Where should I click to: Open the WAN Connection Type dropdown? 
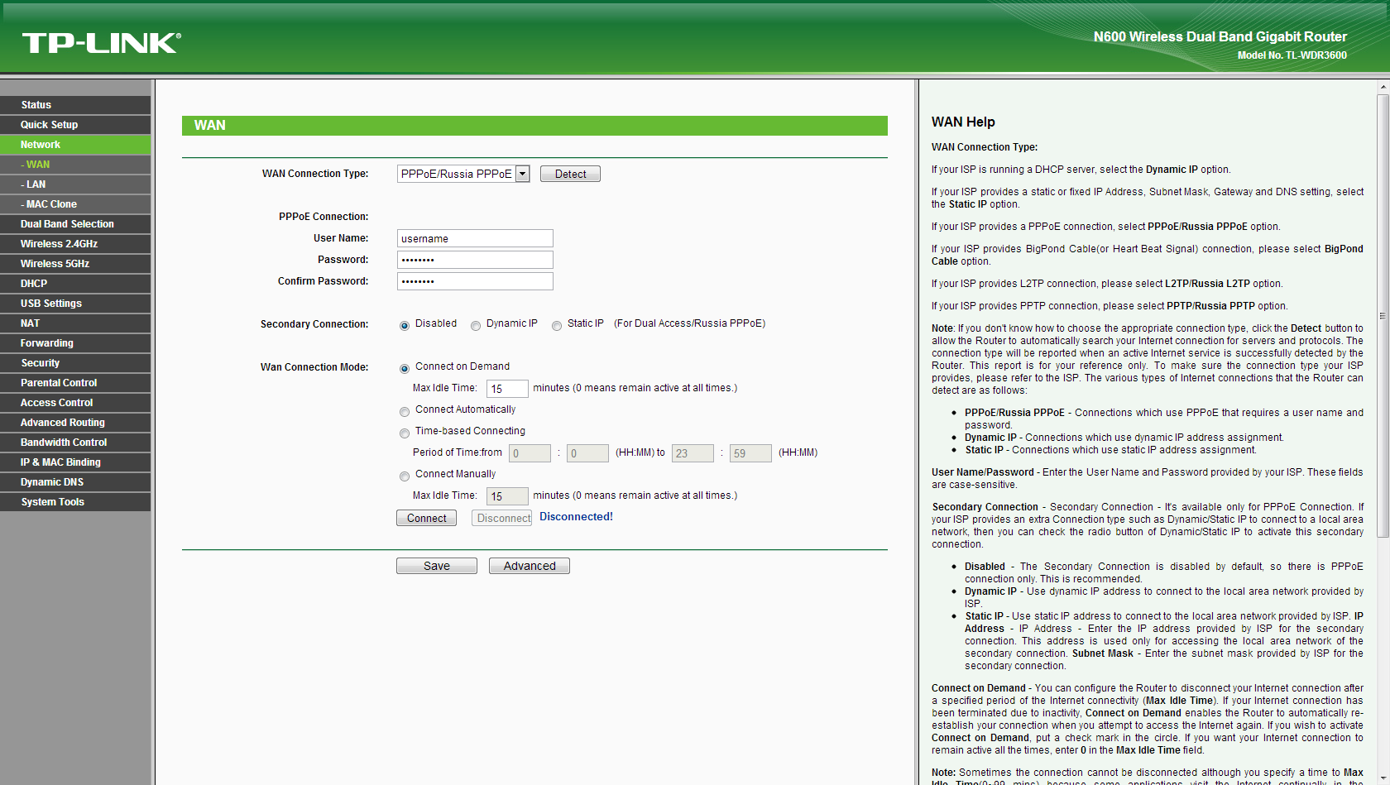coord(463,174)
